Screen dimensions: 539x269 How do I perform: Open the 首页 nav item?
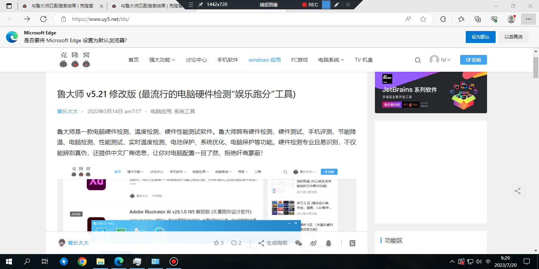coord(133,60)
